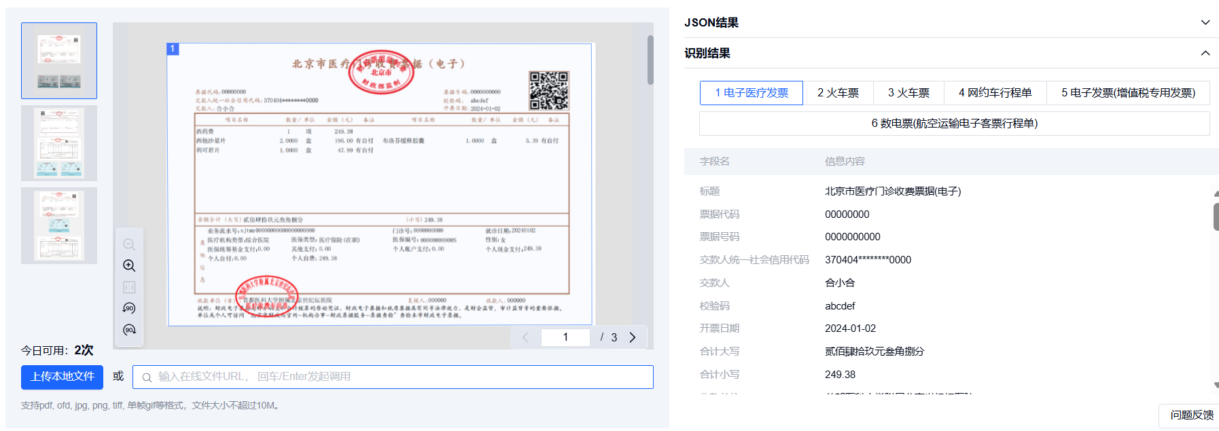1219x431 pixels.
Task: Rotate document 90 degrees clockwise
Action: pos(129,330)
